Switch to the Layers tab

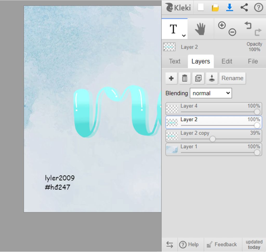point(201,61)
